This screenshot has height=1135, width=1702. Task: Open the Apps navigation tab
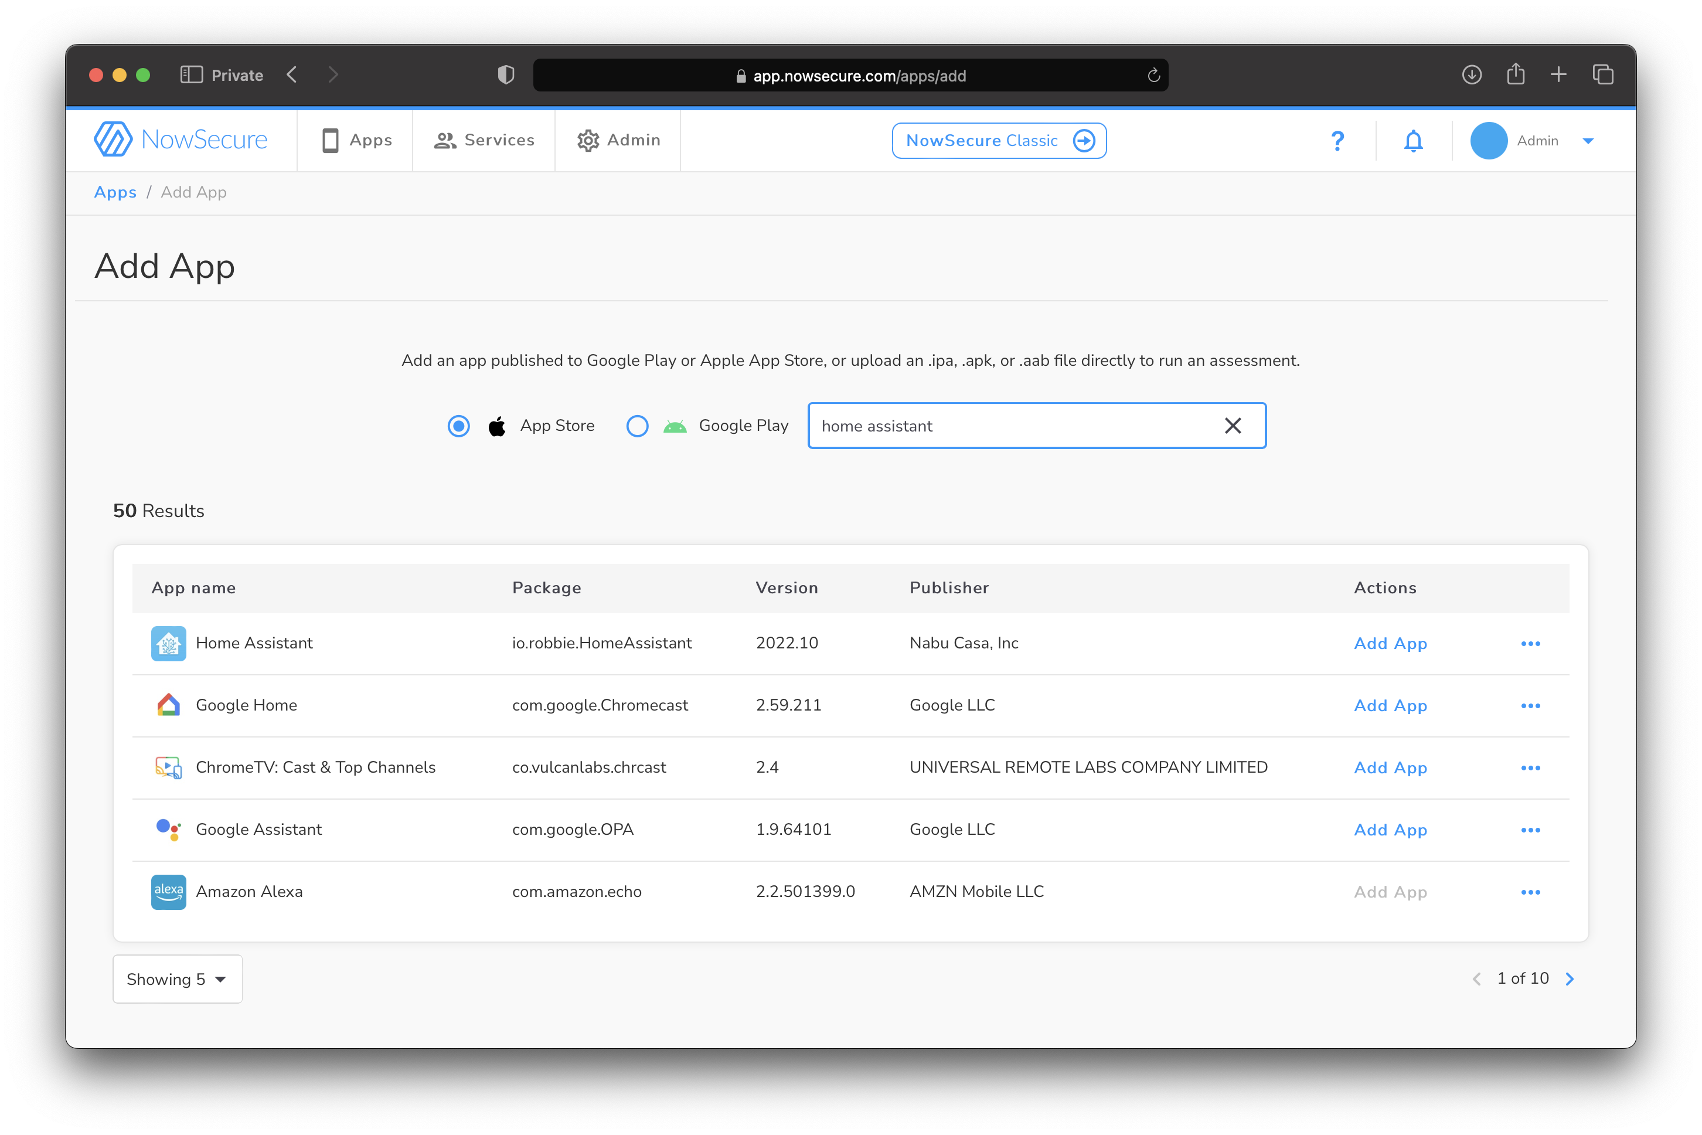click(x=356, y=140)
